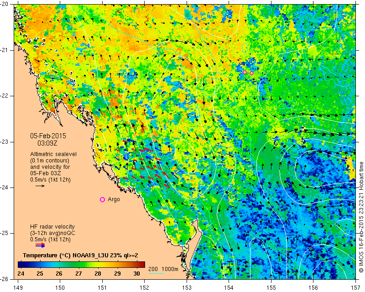Click the longitude axis label 149

click(x=18, y=288)
